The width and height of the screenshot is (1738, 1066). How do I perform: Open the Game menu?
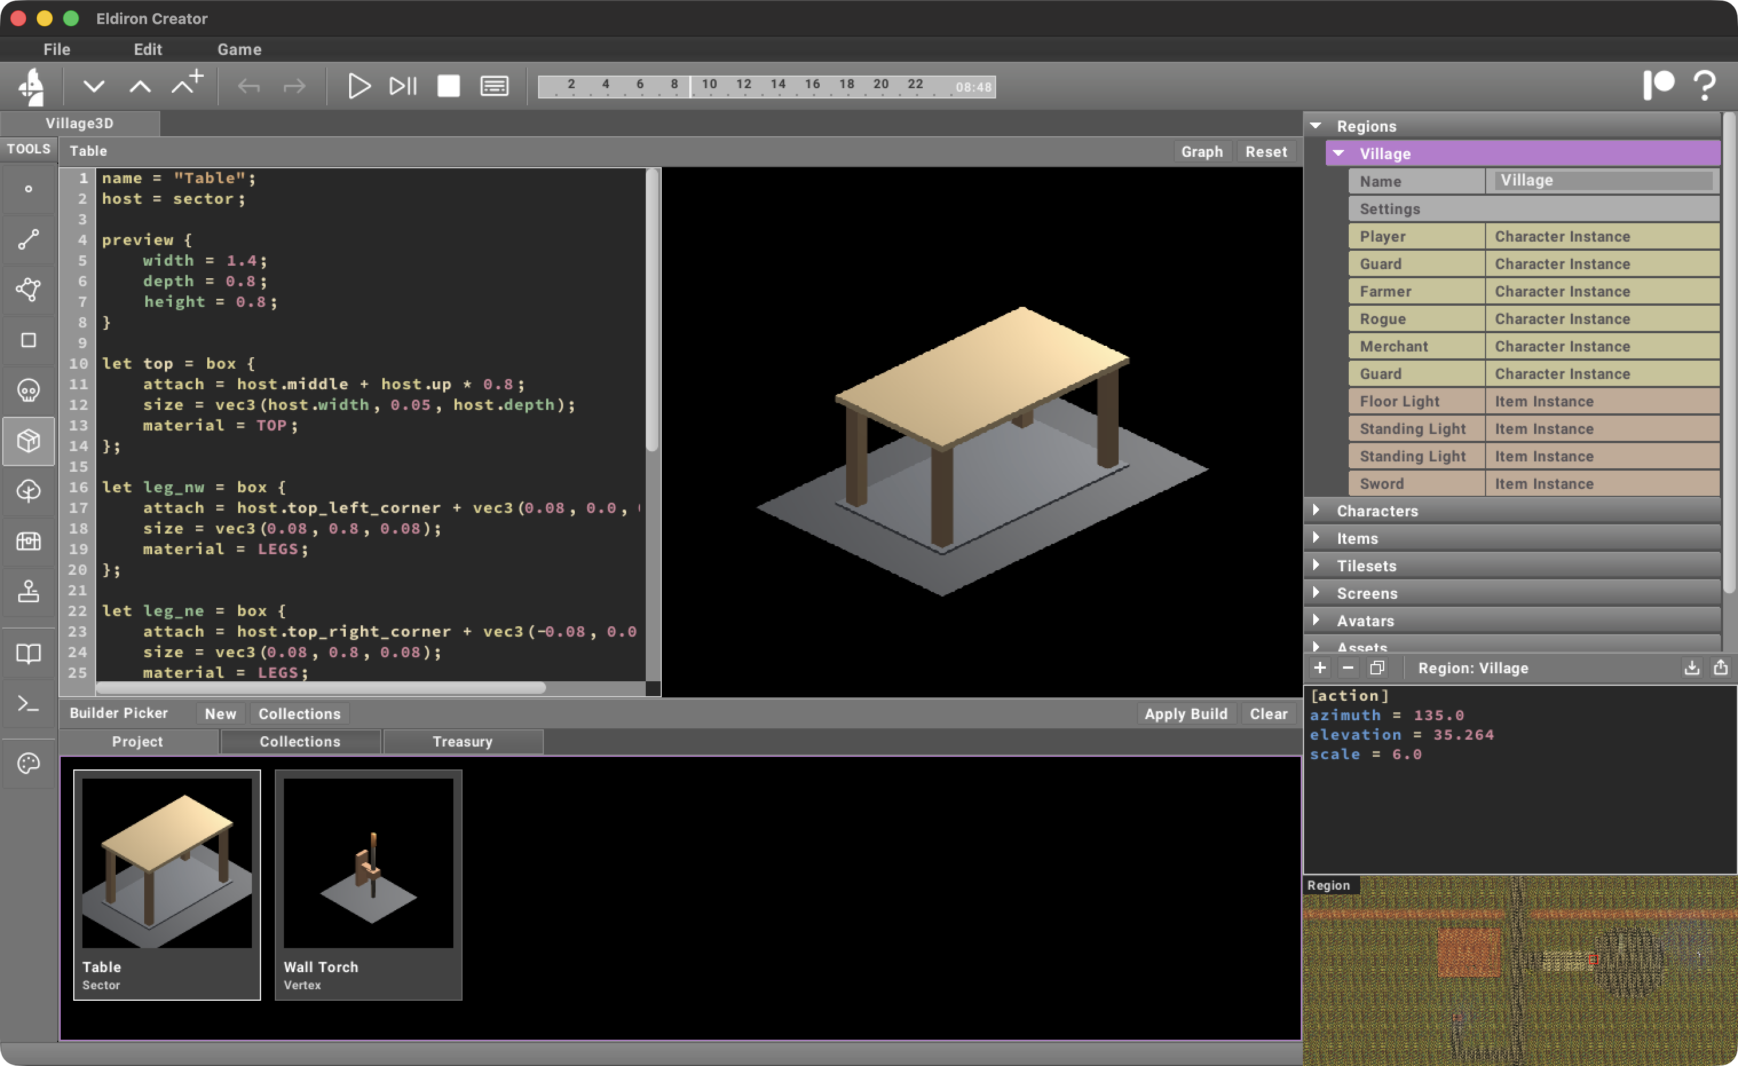click(239, 49)
